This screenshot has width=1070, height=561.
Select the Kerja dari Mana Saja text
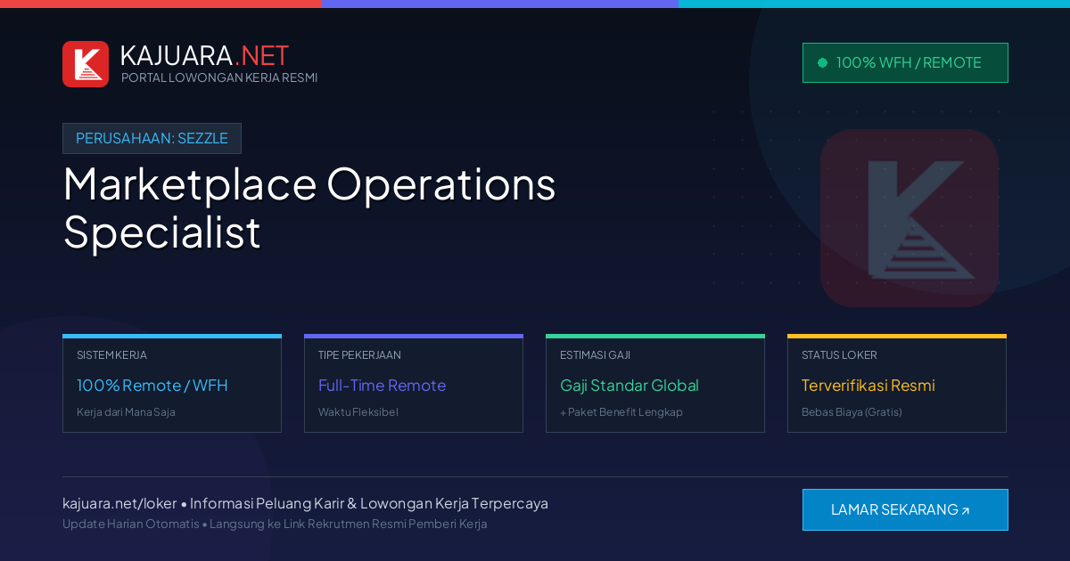point(126,412)
